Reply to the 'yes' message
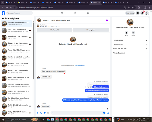 tap(88, 87)
